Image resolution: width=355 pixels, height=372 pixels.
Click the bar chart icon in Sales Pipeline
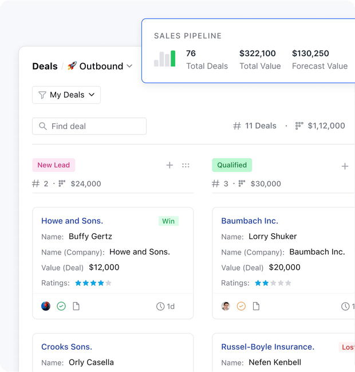165,59
